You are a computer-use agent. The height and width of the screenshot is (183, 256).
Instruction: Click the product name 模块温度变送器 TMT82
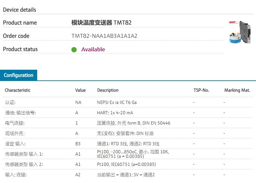(x=101, y=23)
